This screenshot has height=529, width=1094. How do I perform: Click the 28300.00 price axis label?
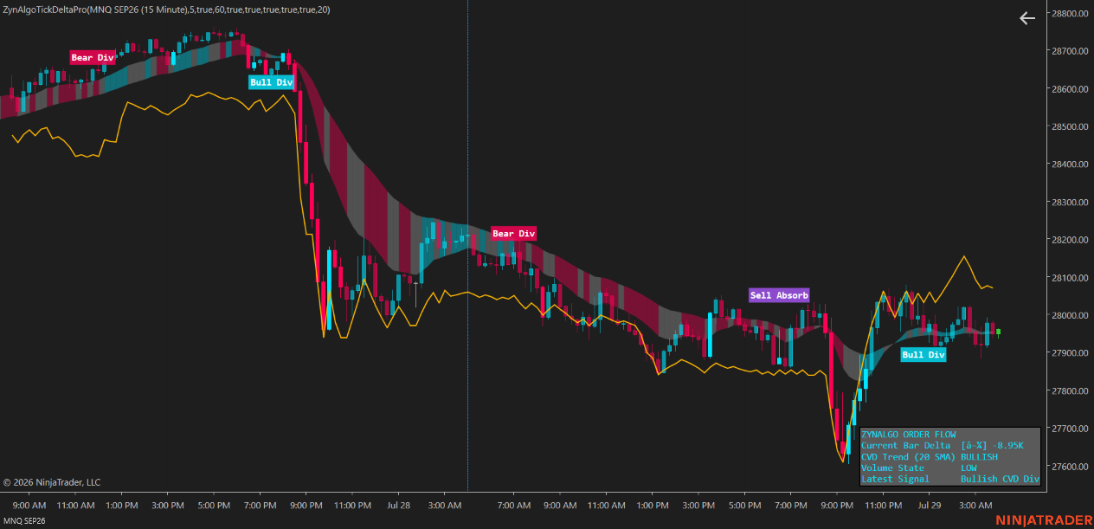click(x=1068, y=203)
